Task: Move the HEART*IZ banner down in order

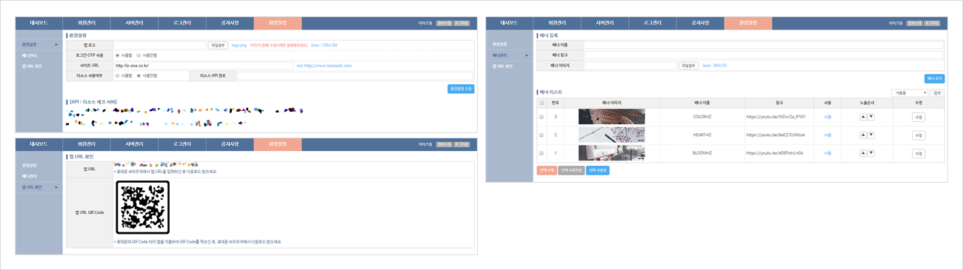Action: click(871, 135)
